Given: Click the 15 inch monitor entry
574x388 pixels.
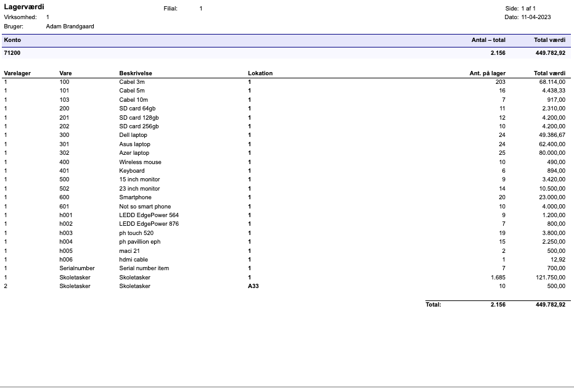Looking at the screenshot, I should point(139,180).
